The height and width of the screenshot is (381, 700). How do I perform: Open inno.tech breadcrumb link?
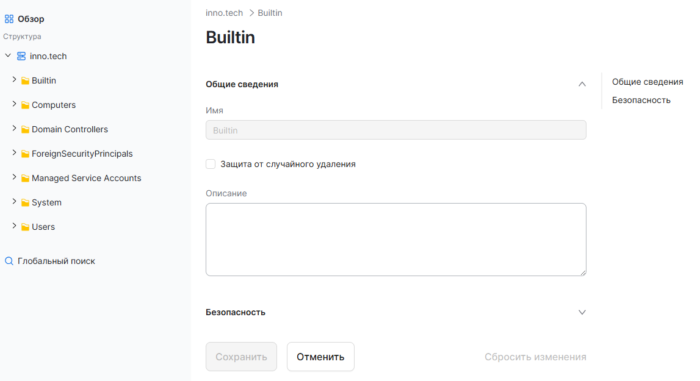(224, 13)
